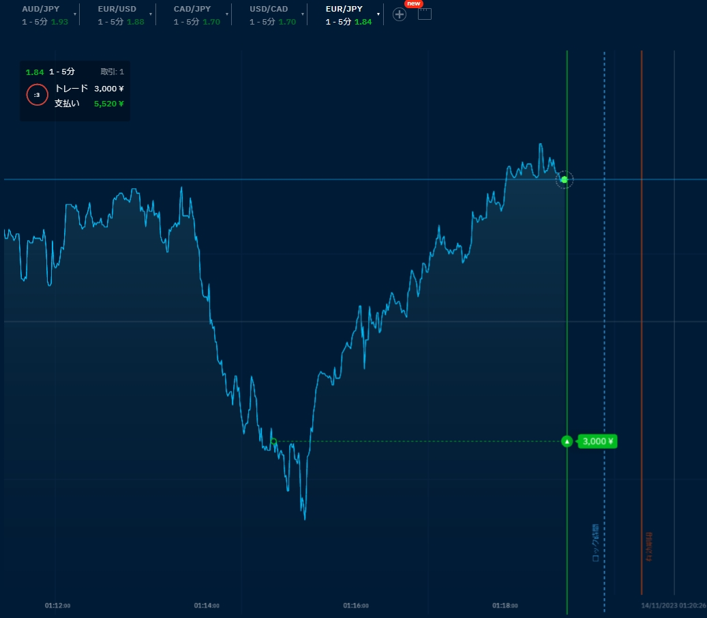Click the 01:16 time axis label
Image resolution: width=707 pixels, height=618 pixels.
click(x=356, y=605)
